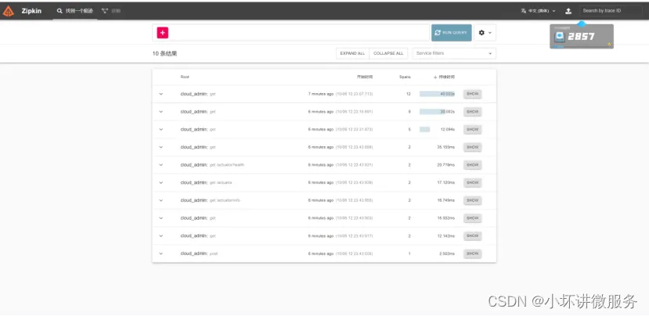Viewport: 649px width, 316px height.
Task: Expand the get /actuator/health trace row
Action: tap(161, 164)
